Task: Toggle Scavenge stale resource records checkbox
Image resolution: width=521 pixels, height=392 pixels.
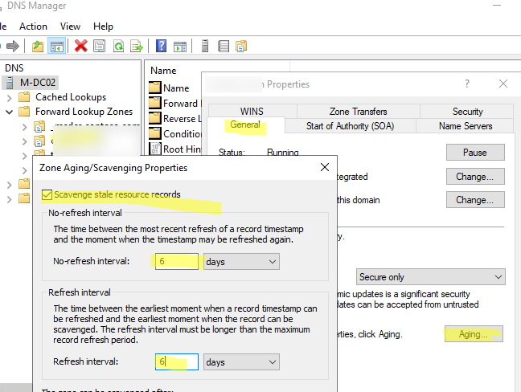Action: [x=47, y=195]
